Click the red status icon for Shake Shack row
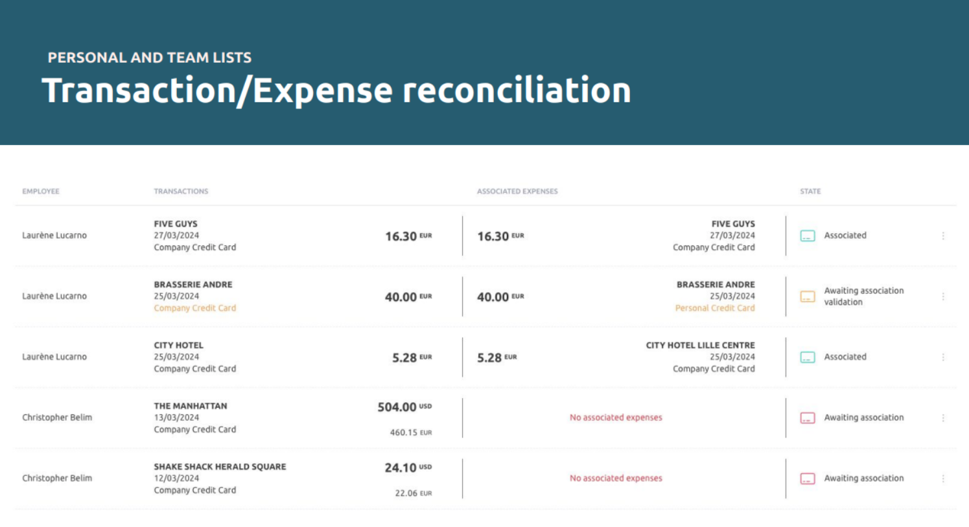The height and width of the screenshot is (527, 969). pyautogui.click(x=807, y=479)
